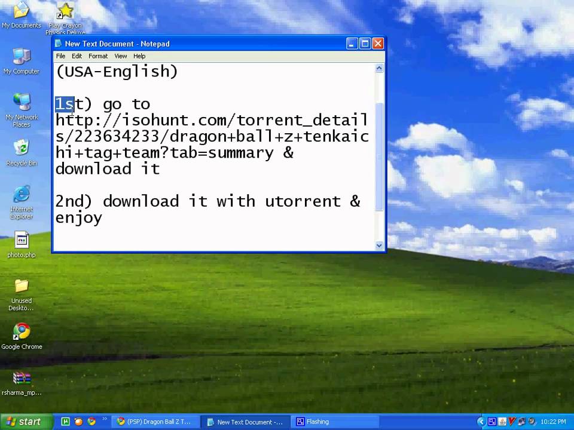
Task: Click the Notepad title bar icon
Action: 58,44
